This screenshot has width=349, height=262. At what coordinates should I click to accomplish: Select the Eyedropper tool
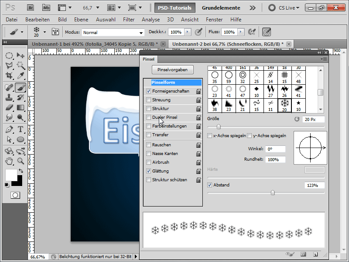[21, 76]
